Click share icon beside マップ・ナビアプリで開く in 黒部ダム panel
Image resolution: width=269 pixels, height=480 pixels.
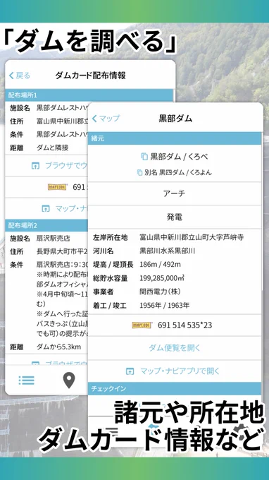(x=130, y=371)
